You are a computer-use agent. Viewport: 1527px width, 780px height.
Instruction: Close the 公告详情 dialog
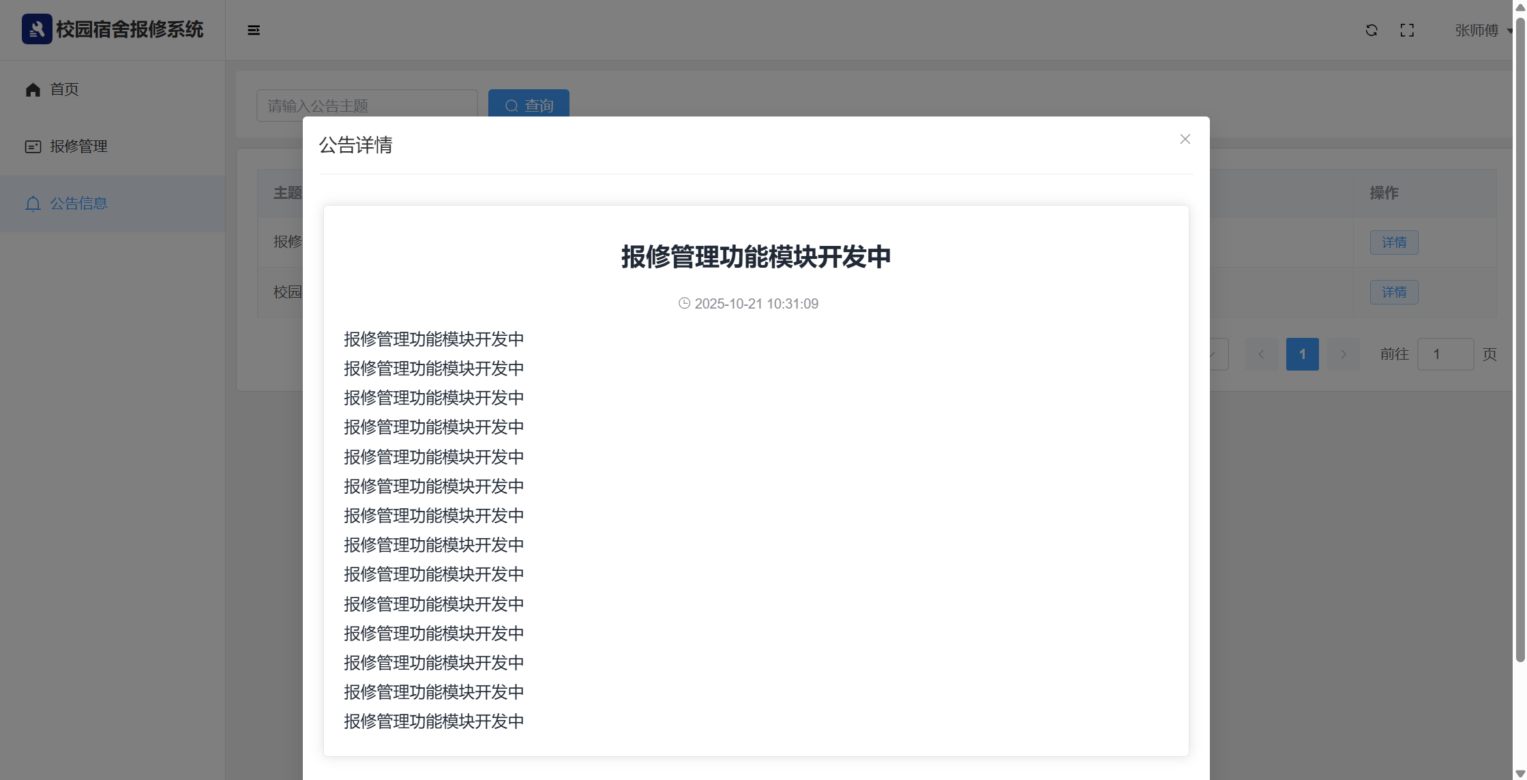pos(1185,139)
